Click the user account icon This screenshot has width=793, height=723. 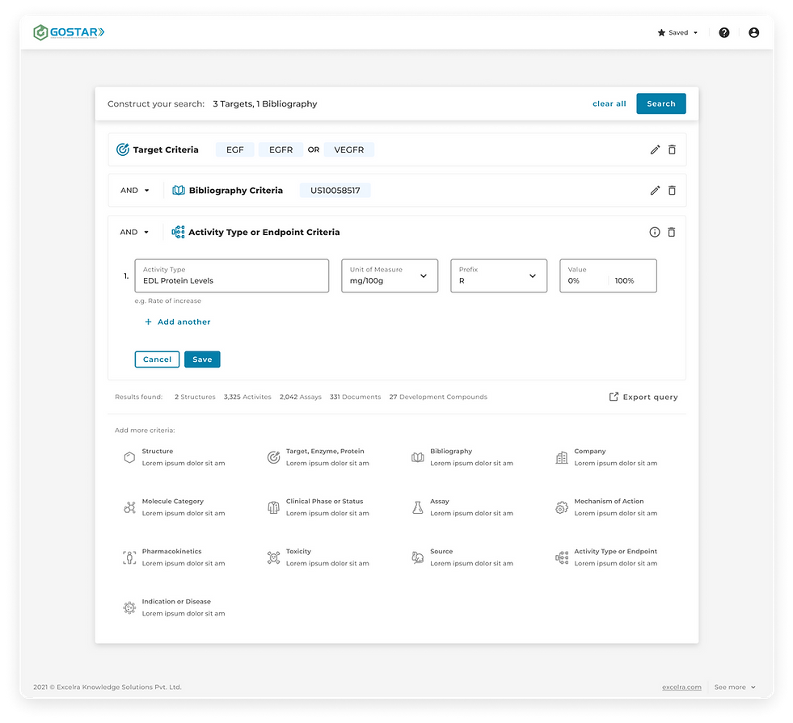(x=754, y=32)
